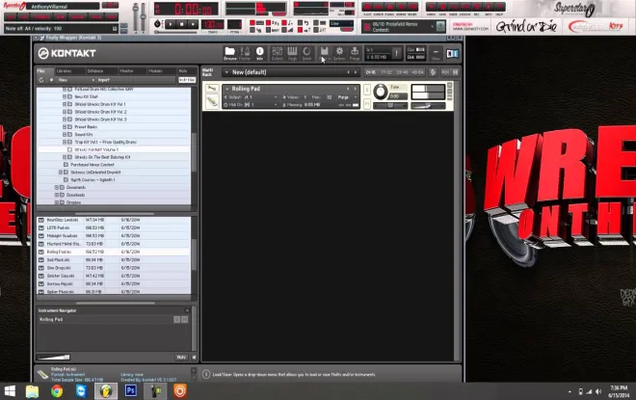Adjust the browser preview volume slider
Screen dimensions: 636x400
click(53, 357)
